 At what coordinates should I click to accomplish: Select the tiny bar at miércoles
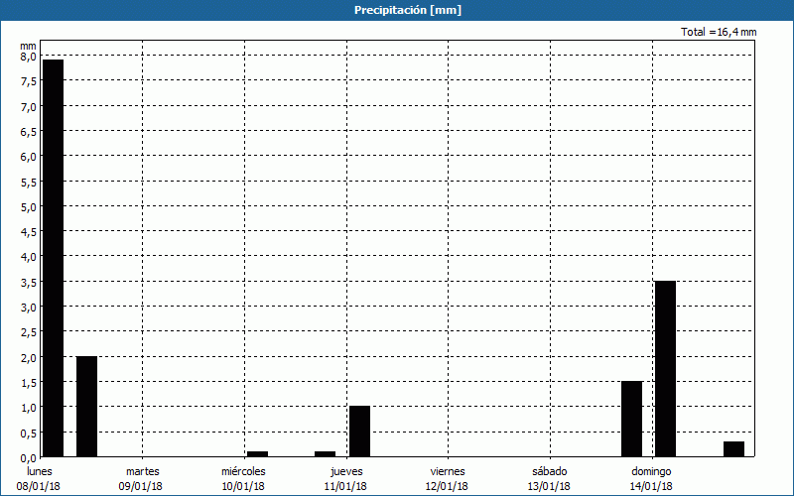pyautogui.click(x=258, y=454)
